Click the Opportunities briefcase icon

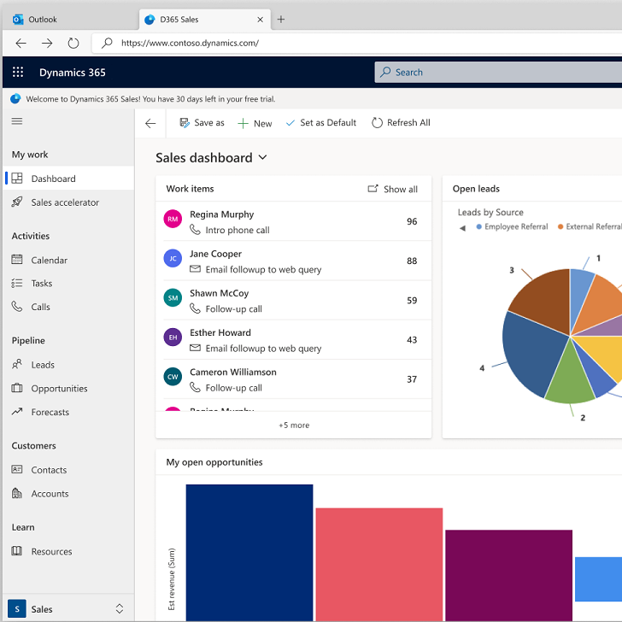point(17,388)
